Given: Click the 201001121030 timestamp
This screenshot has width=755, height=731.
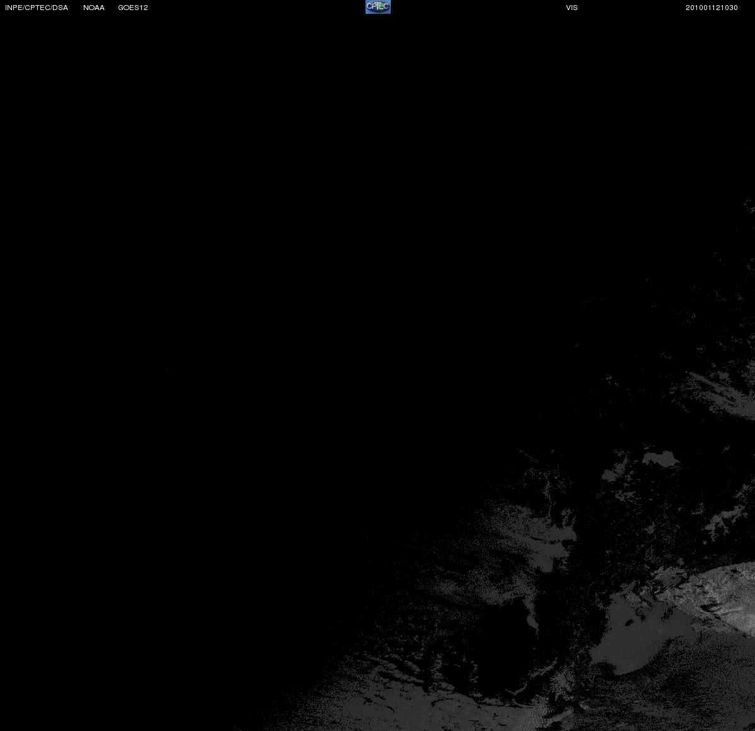Looking at the screenshot, I should (x=712, y=8).
